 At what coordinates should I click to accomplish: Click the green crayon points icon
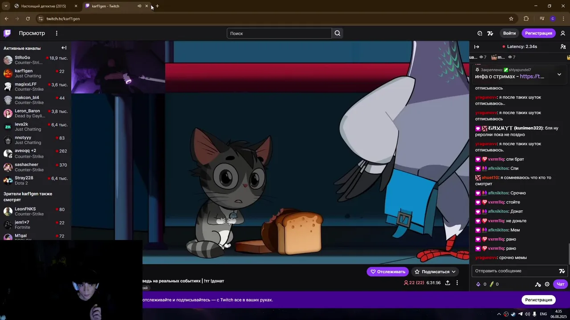pyautogui.click(x=492, y=284)
